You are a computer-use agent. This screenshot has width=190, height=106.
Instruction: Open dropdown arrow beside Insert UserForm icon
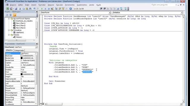click(x=13, y=9)
